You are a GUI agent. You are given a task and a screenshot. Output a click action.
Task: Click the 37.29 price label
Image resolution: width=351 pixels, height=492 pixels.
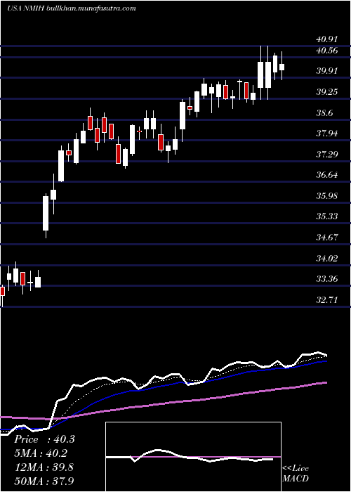pos(327,154)
